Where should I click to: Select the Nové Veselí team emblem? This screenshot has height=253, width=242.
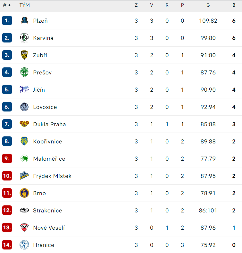pos(24,227)
